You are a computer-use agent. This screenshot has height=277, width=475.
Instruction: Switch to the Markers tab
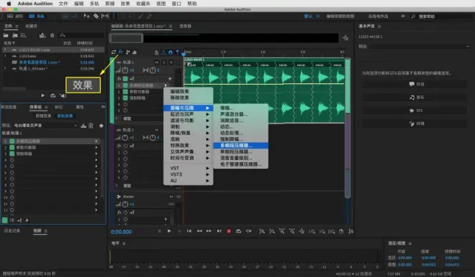pos(58,107)
